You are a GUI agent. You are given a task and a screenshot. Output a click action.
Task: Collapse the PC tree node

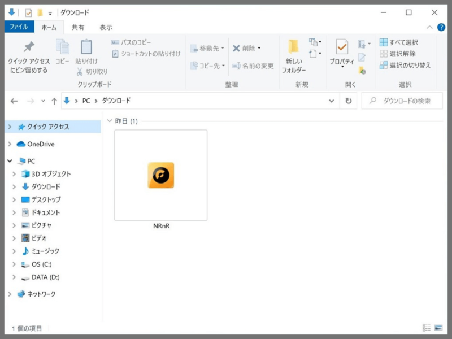[x=10, y=161]
